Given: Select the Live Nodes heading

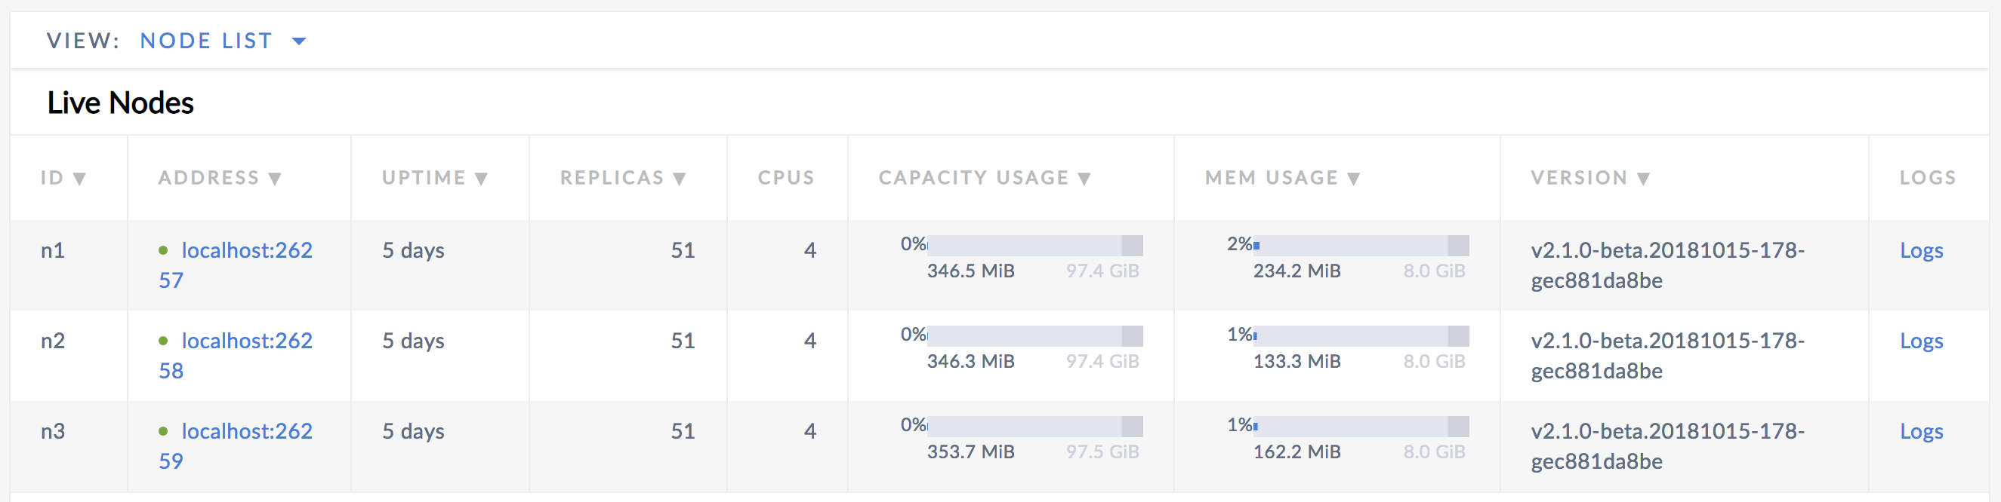Looking at the screenshot, I should click(x=120, y=102).
